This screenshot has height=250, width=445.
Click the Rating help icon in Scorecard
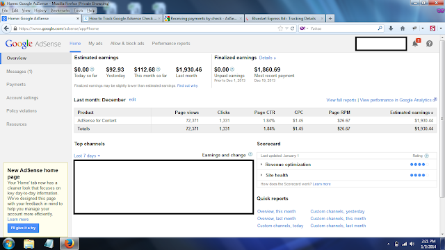click(426, 156)
